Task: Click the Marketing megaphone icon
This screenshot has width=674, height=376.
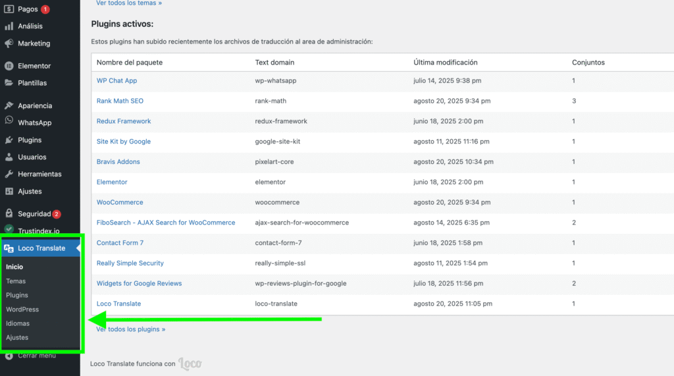Action: tap(9, 43)
